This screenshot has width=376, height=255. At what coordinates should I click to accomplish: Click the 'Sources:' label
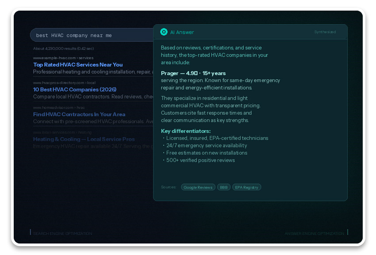(169, 187)
